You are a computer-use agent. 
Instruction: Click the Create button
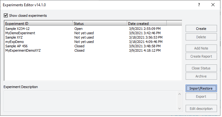point(201,29)
